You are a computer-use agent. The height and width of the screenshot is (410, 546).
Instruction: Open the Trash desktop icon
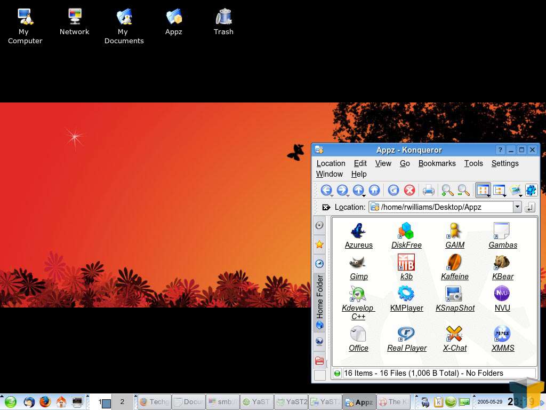223,22
